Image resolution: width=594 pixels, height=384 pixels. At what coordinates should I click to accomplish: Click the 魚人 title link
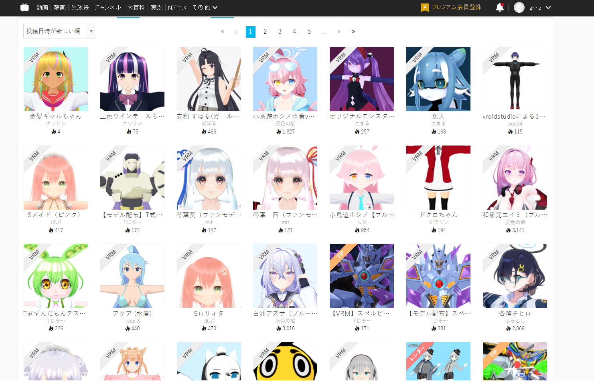point(438,116)
